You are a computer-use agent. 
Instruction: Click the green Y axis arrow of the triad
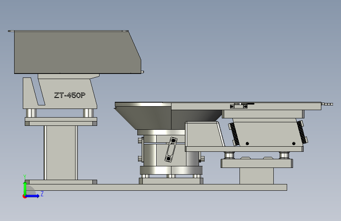click(25, 188)
